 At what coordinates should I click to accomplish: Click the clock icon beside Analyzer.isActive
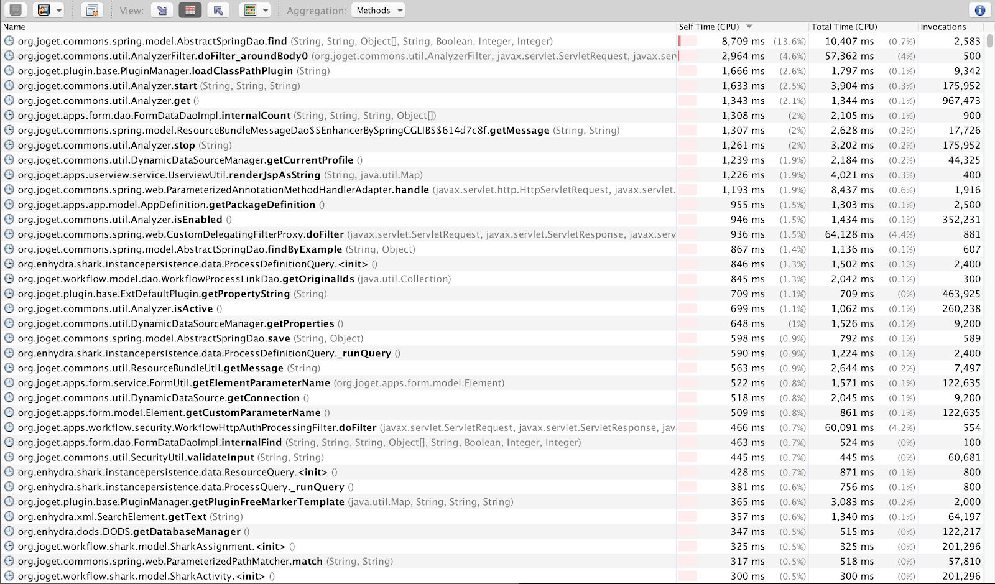(x=9, y=308)
